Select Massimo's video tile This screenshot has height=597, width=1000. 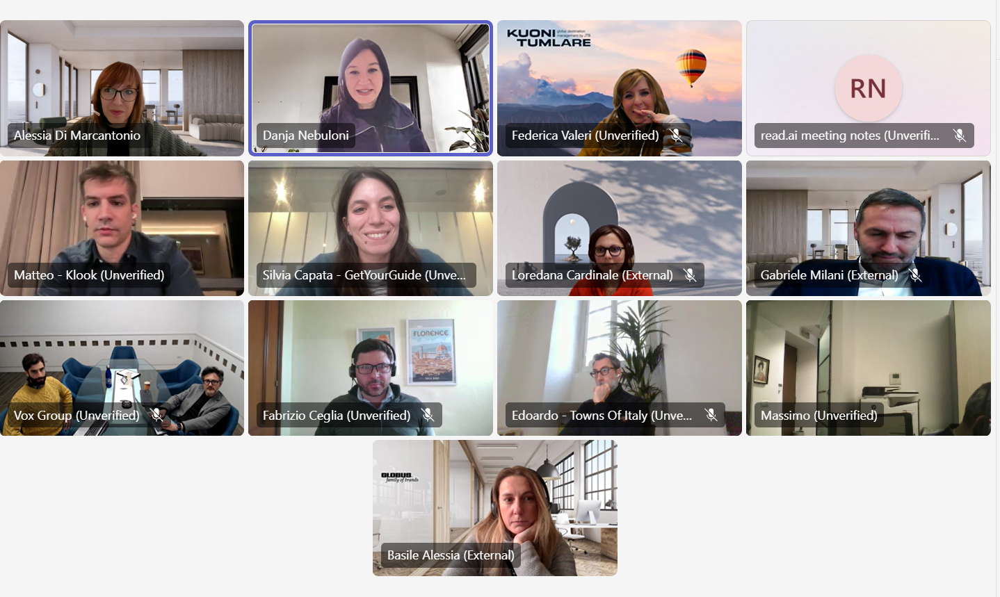pos(869,368)
